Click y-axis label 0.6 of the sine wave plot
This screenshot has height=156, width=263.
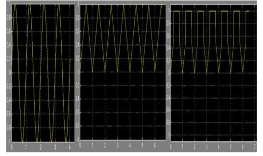9,32
